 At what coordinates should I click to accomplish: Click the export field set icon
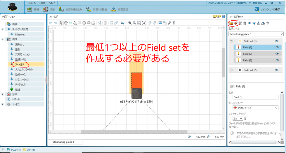point(263,23)
